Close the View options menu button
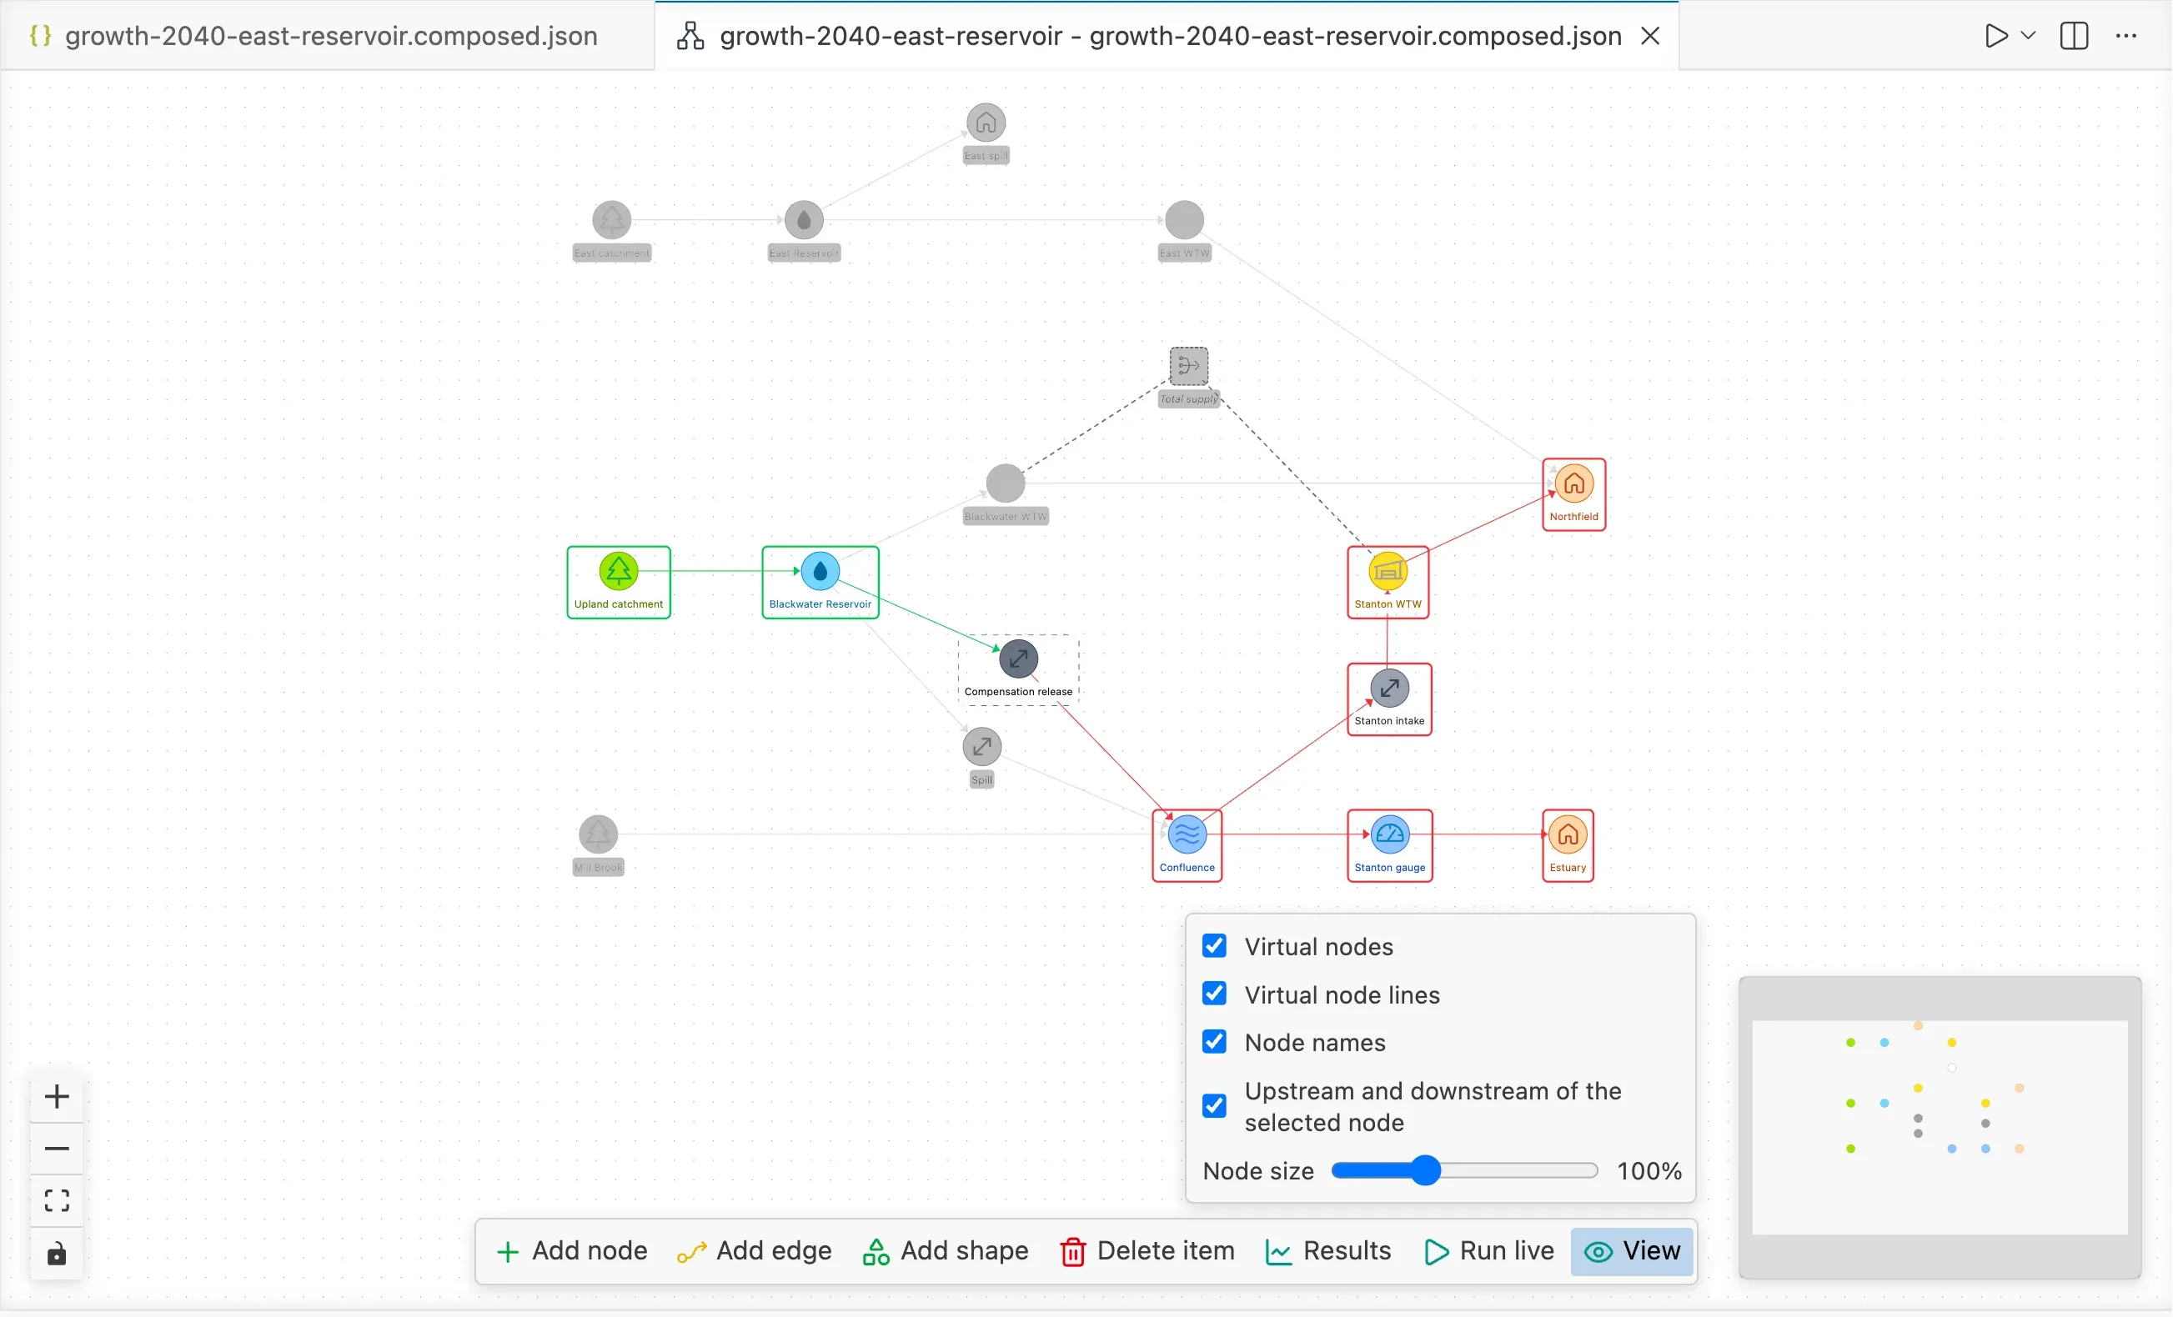The image size is (2173, 1317). 1633,1251
